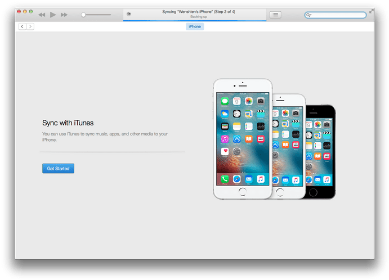Image resolution: width=389 pixels, height=280 pixels.
Task: Open the up next list button
Action: 275,15
